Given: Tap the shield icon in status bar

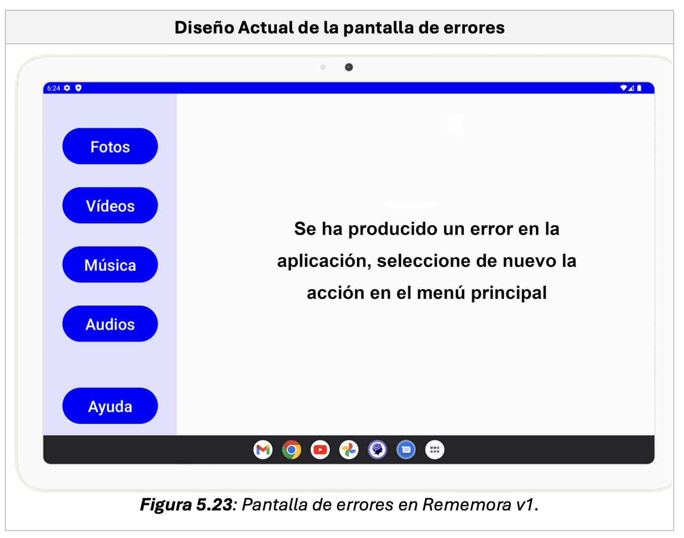Looking at the screenshot, I should (78, 88).
